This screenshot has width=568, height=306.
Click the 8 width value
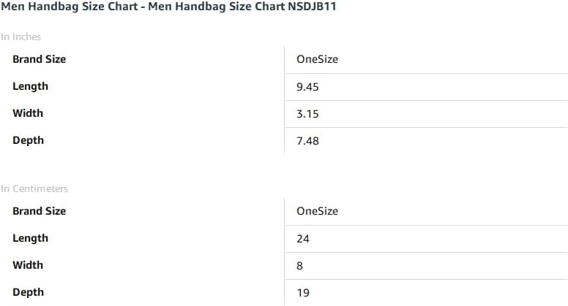point(300,266)
